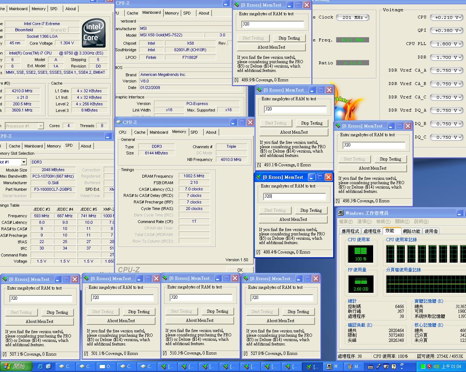The height and width of the screenshot is (372, 466).
Task: Click the RAM megabytes field in the 498.3% MemTest
Action: (x=374, y=145)
